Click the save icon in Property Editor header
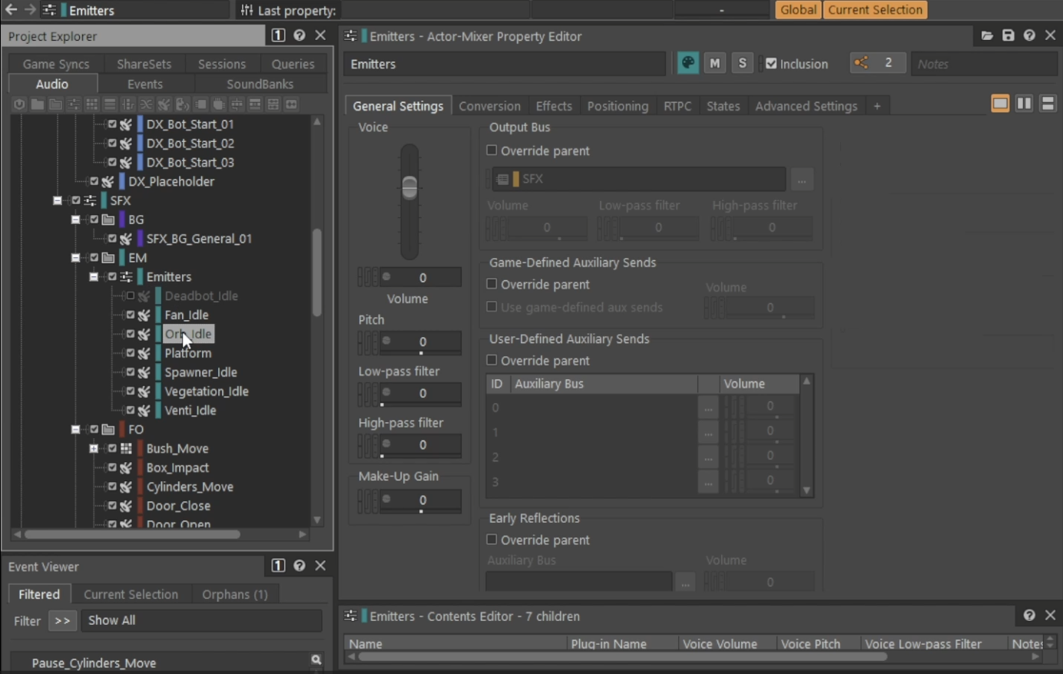 tap(1008, 36)
